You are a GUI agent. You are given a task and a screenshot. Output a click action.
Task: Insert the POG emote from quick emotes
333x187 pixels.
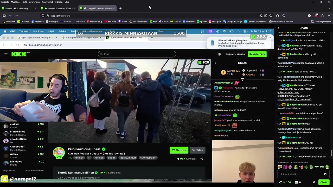pyautogui.click(x=322, y=167)
